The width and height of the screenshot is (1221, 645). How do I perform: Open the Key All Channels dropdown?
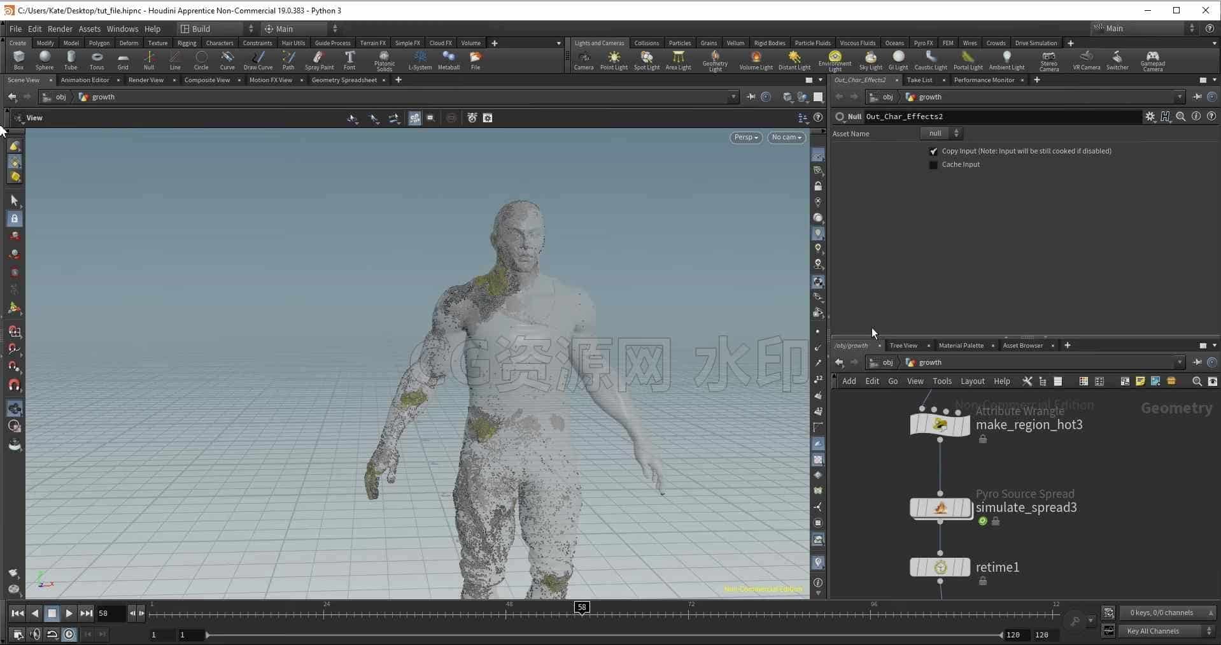click(1168, 631)
